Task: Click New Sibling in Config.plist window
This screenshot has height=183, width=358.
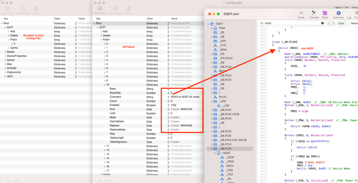Action: (x=115, y=10)
